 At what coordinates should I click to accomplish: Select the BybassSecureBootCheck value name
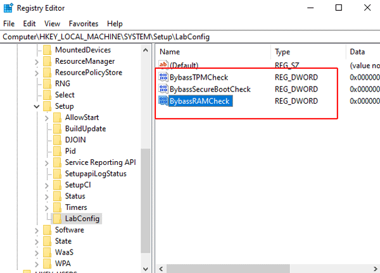pyautogui.click(x=210, y=89)
